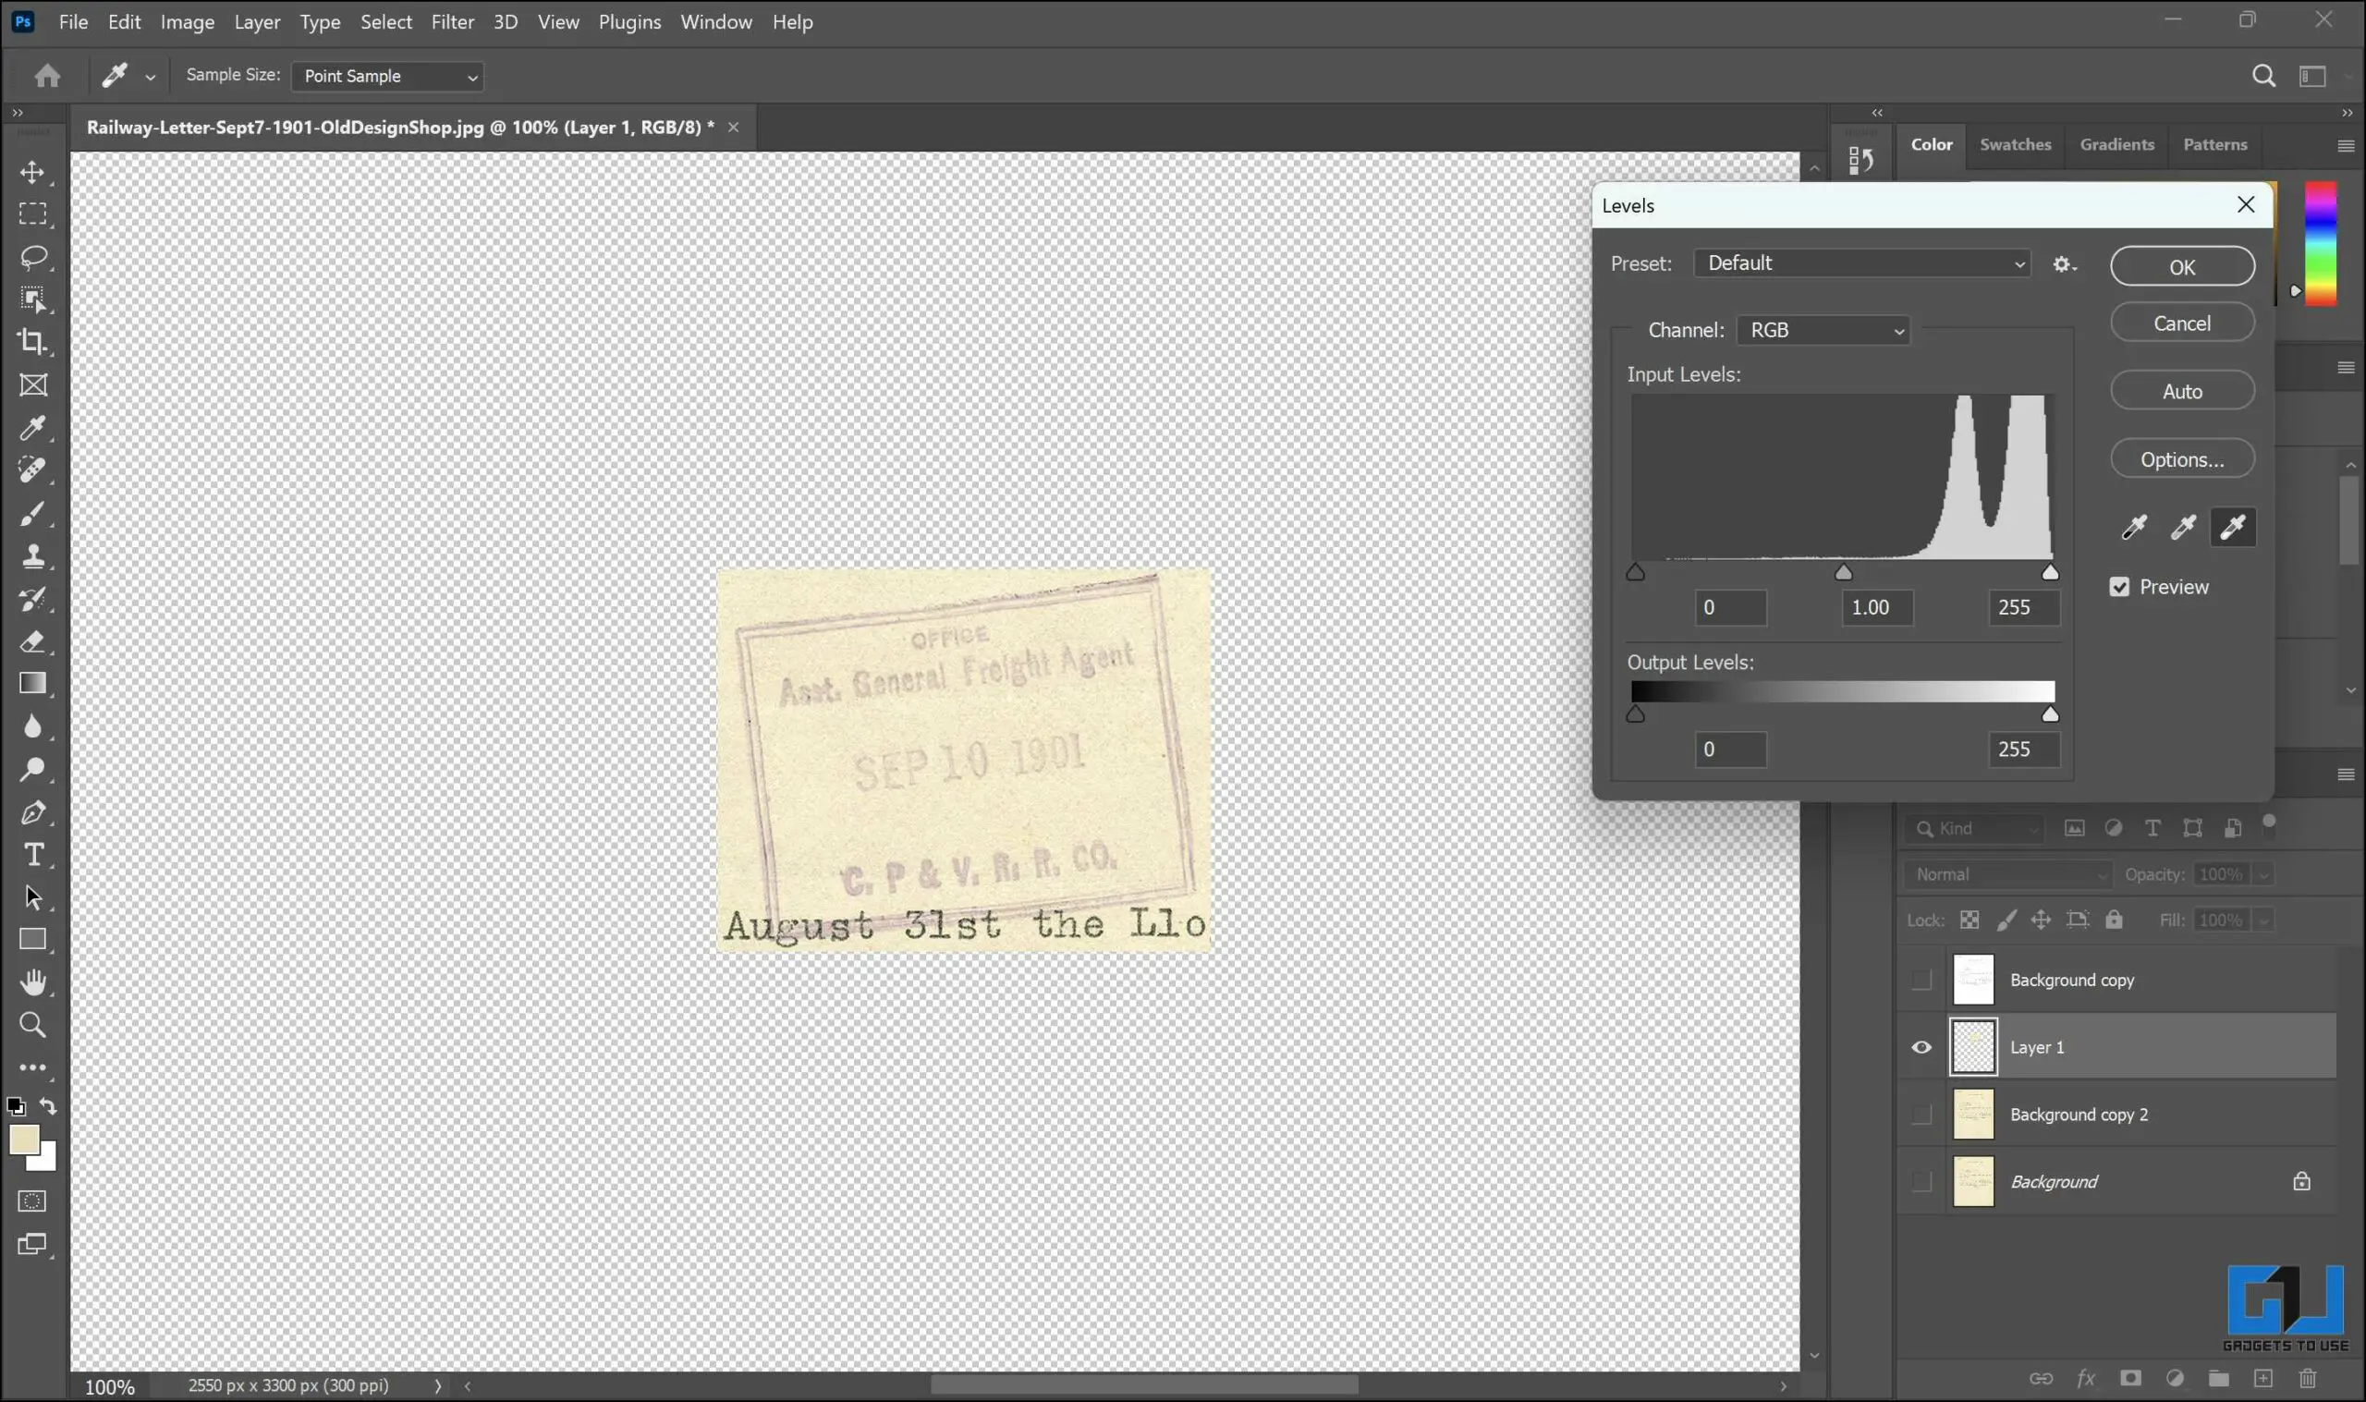
Task: Toggle Quick Mask mode icon
Action: click(33, 1201)
